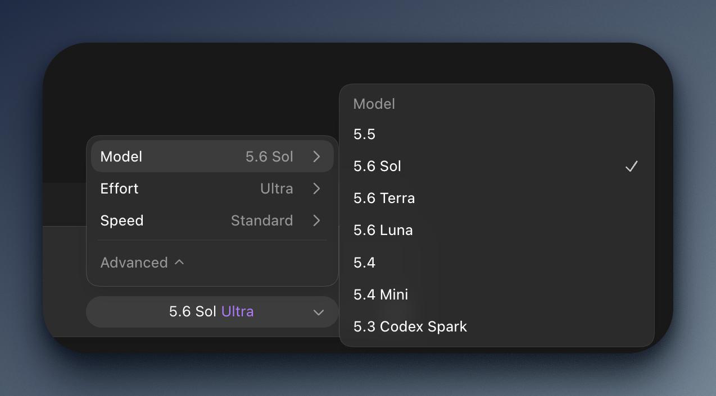
Task: Switch to 5.3 Codex Spark model
Action: click(497, 326)
